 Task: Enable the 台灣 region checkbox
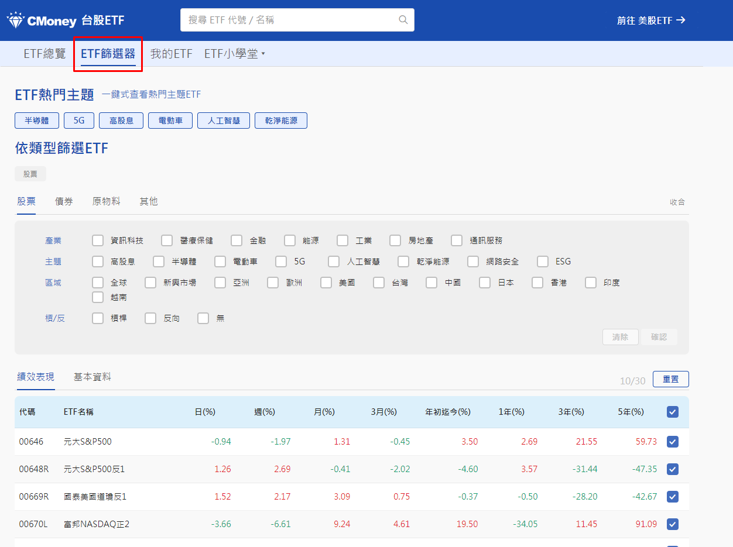378,282
